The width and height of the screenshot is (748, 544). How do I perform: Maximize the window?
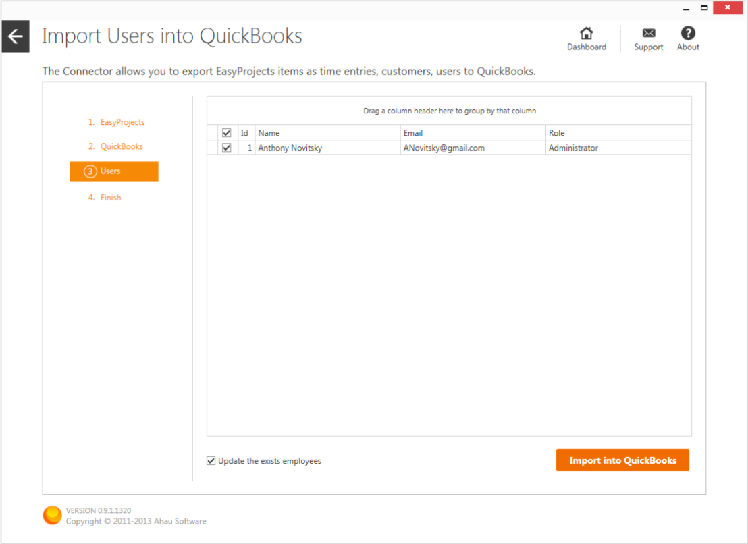pos(704,7)
